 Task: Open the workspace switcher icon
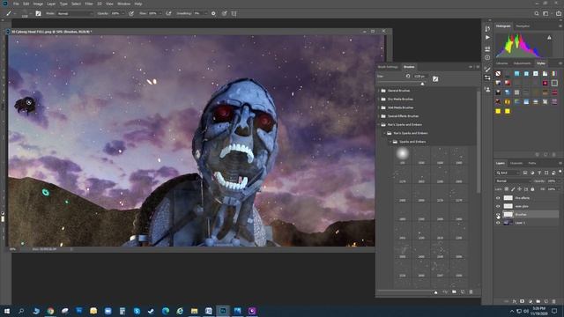(x=546, y=14)
